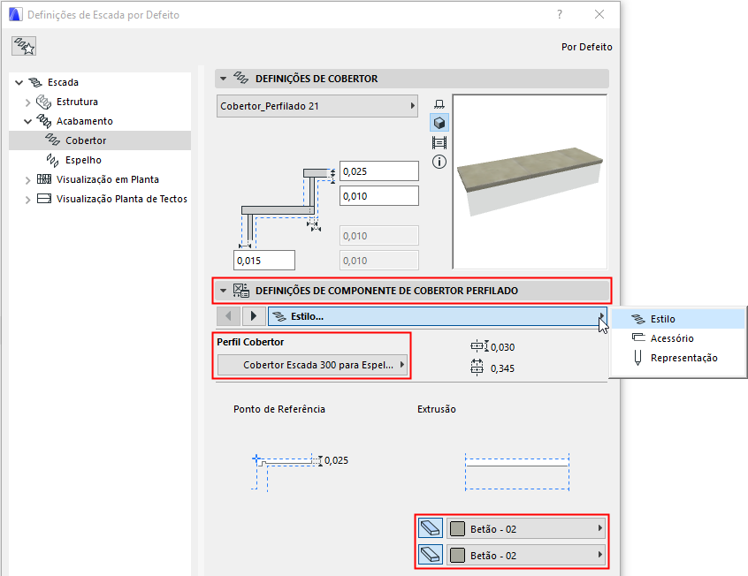Screen dimensions: 748x576
Task: Select the preview picture film icon
Action: (439, 142)
